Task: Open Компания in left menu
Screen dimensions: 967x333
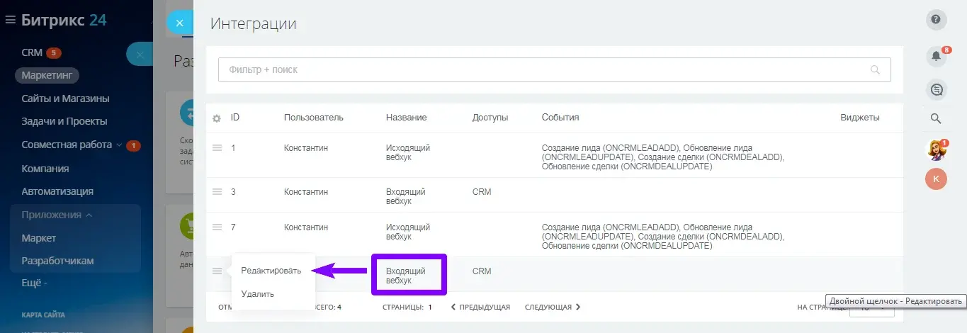Action: tap(45, 168)
